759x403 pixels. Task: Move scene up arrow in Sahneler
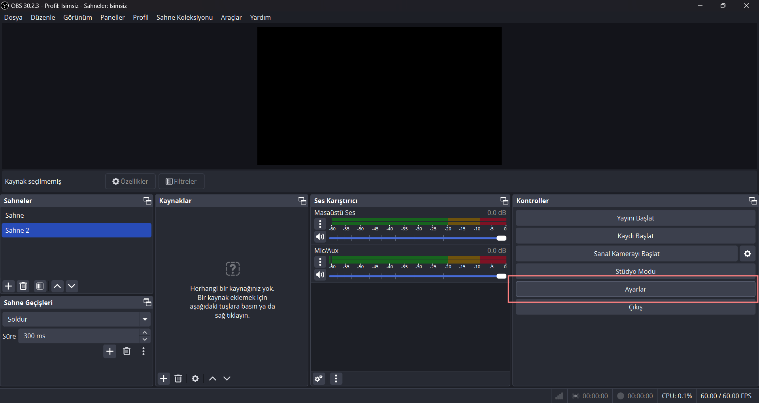coord(57,286)
